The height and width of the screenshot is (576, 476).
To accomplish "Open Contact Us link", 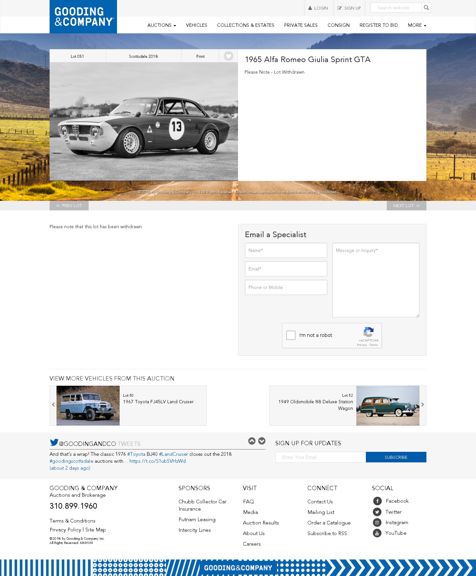I will click(320, 502).
